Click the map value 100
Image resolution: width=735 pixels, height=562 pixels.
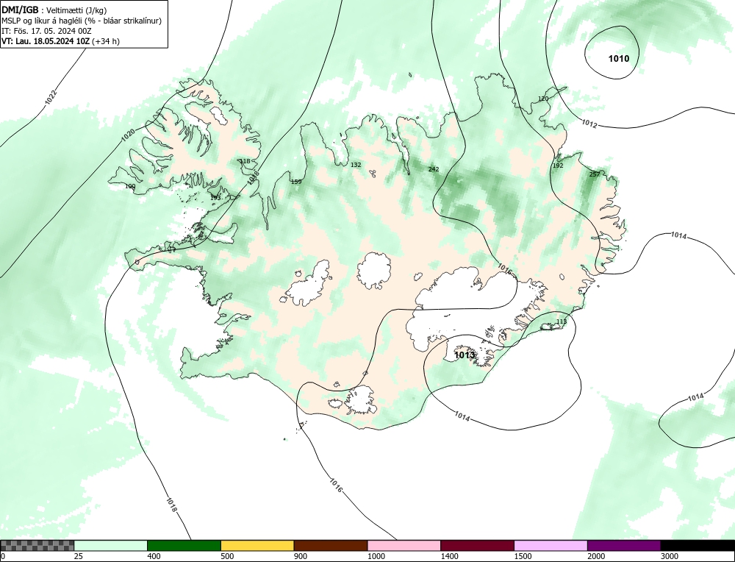tap(130, 186)
